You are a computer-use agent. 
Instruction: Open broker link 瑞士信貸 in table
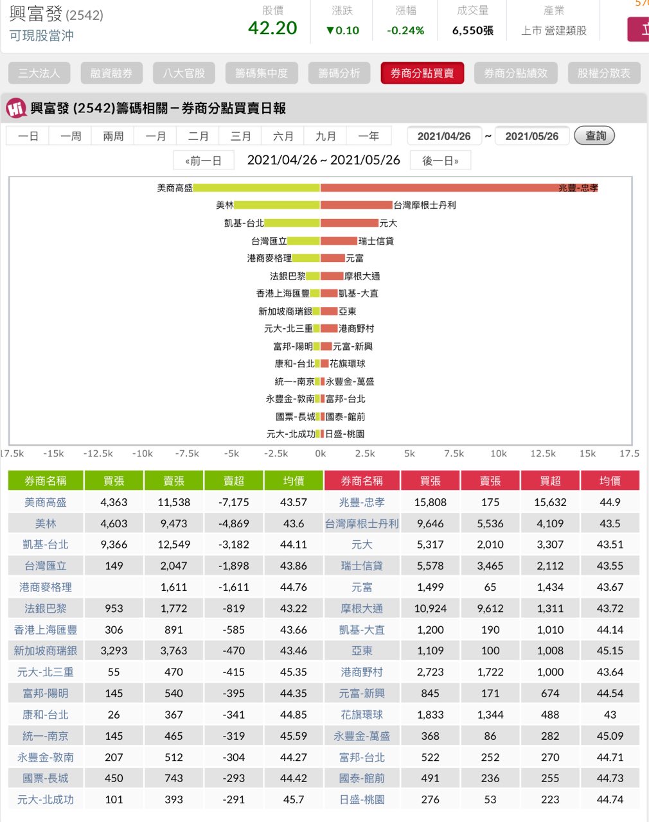(362, 566)
